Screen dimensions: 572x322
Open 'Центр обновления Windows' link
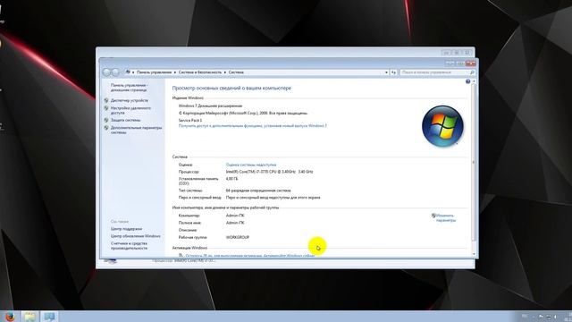pyautogui.click(x=135, y=236)
